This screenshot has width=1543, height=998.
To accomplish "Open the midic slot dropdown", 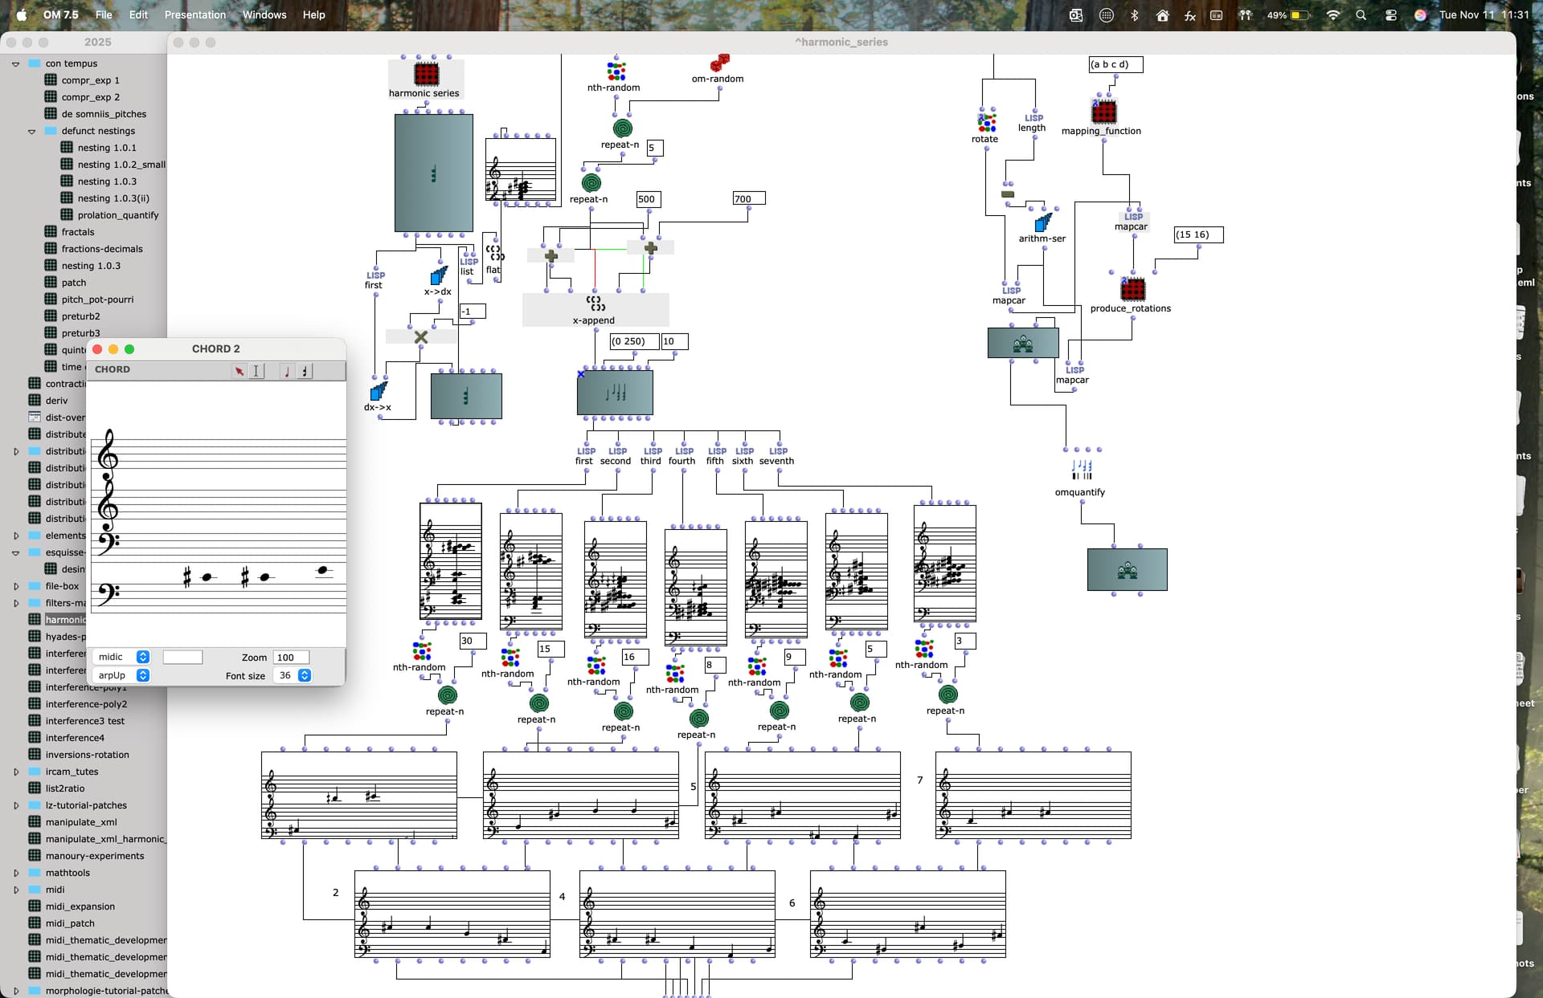I will [x=142, y=657].
